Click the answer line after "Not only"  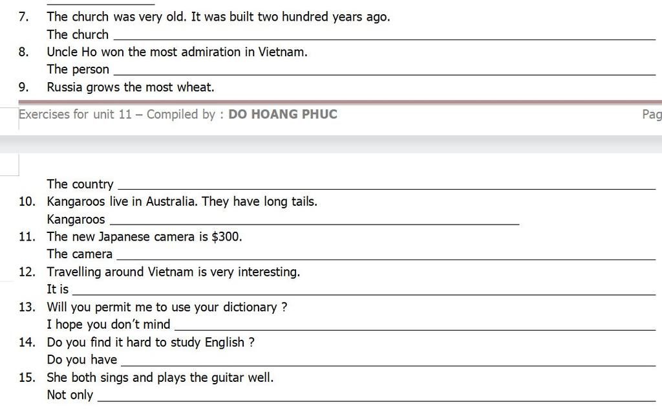point(377,399)
